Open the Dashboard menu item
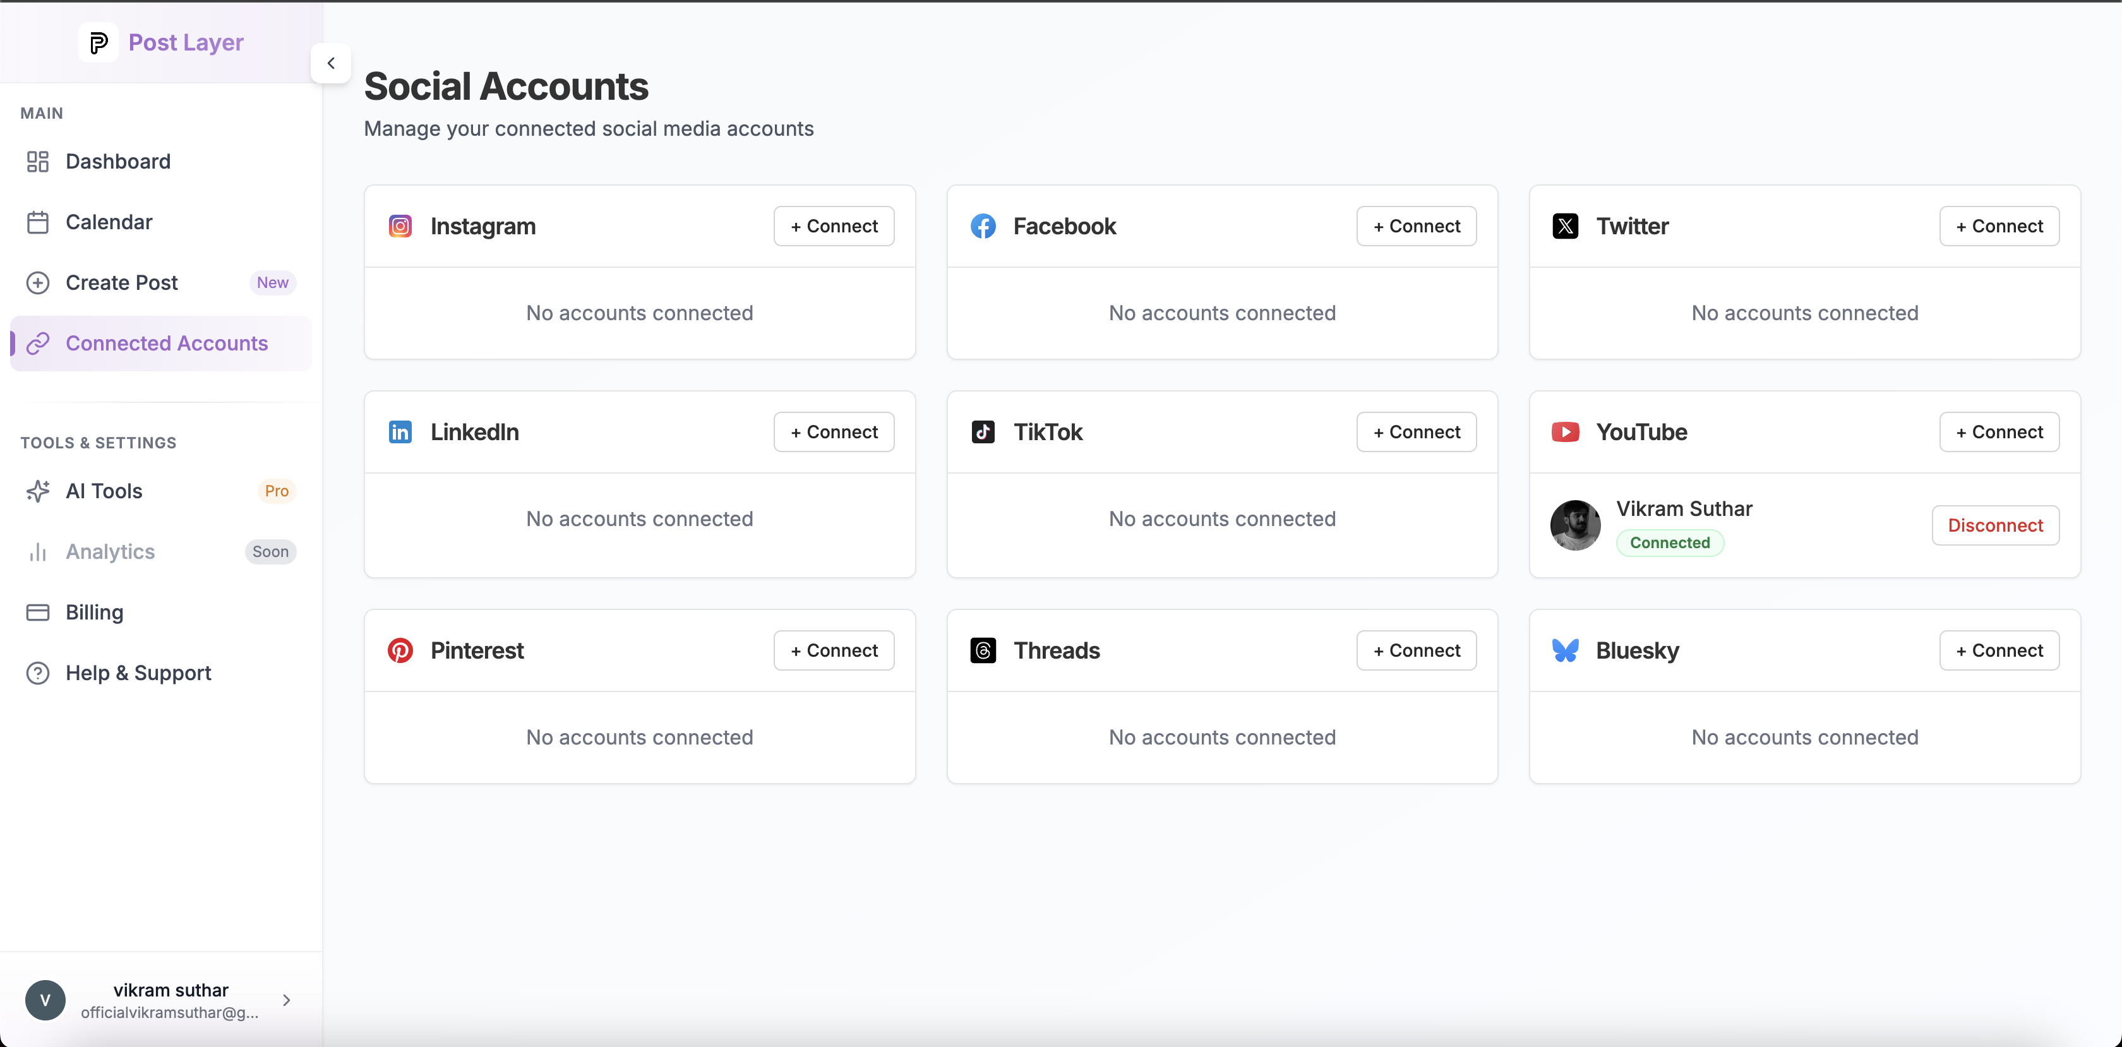2122x1047 pixels. coord(118,162)
